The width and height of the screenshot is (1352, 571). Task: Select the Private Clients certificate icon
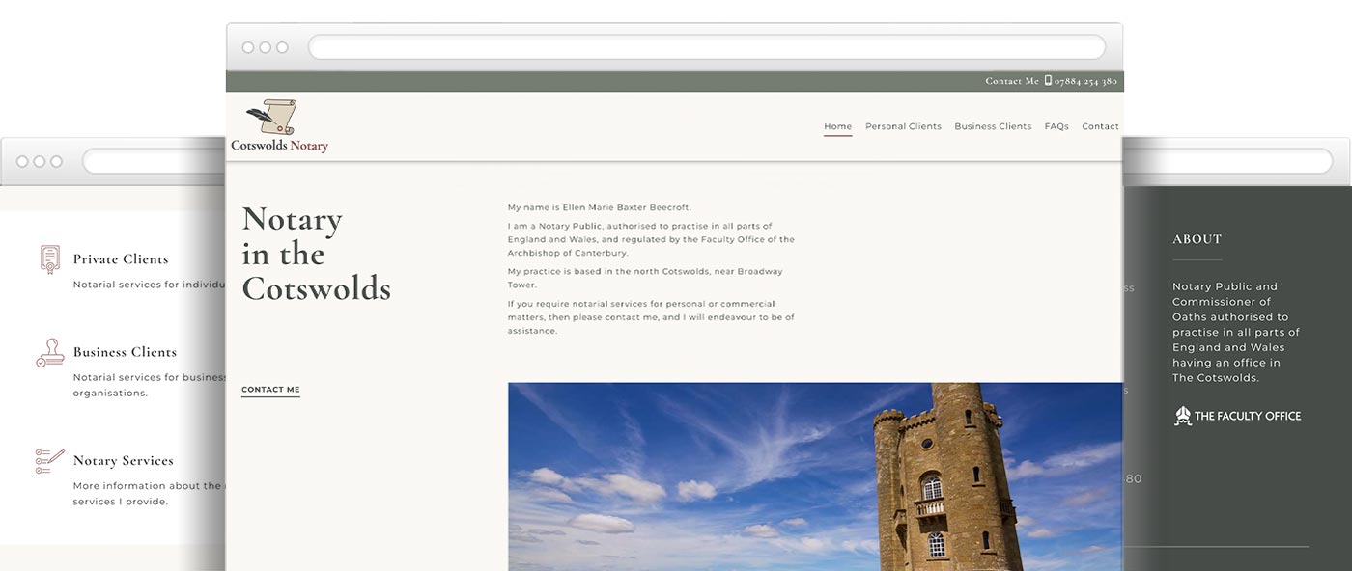(48, 258)
